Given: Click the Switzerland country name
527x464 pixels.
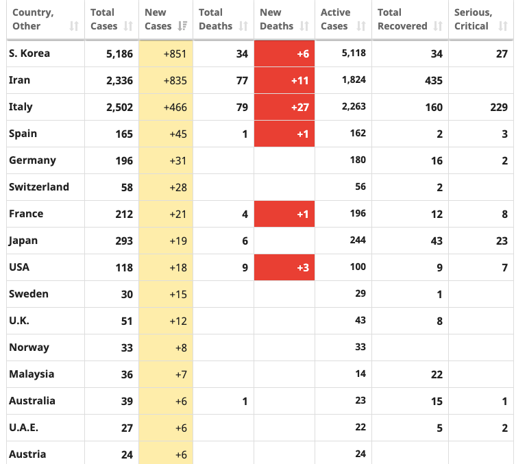Looking at the screenshot, I should (39, 187).
